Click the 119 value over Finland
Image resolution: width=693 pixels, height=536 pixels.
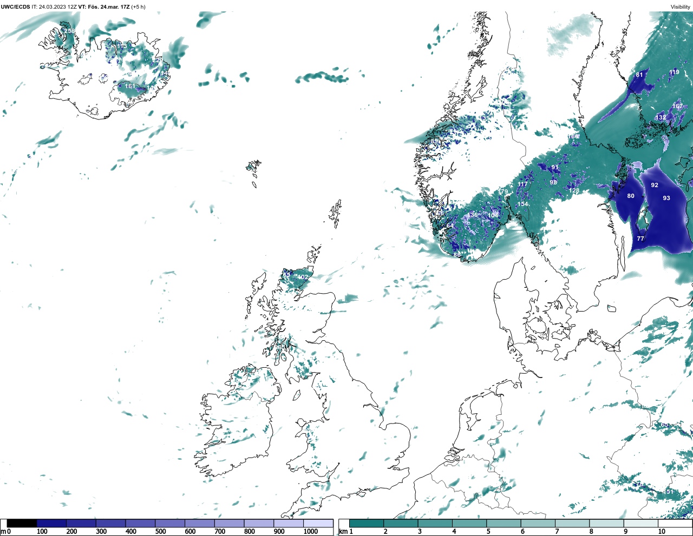pos(674,72)
